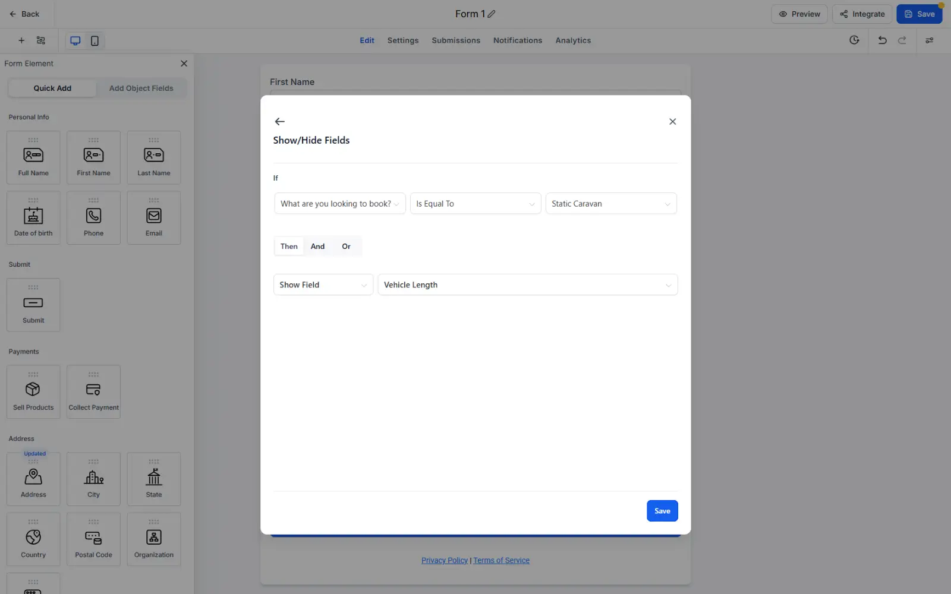Edit the form name with pencil icon
Viewport: 951px width, 594px height.
(492, 14)
